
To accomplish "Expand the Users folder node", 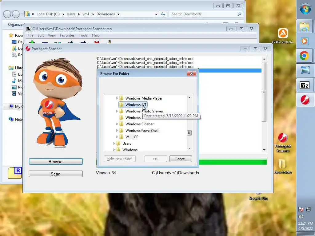I will (114, 143).
